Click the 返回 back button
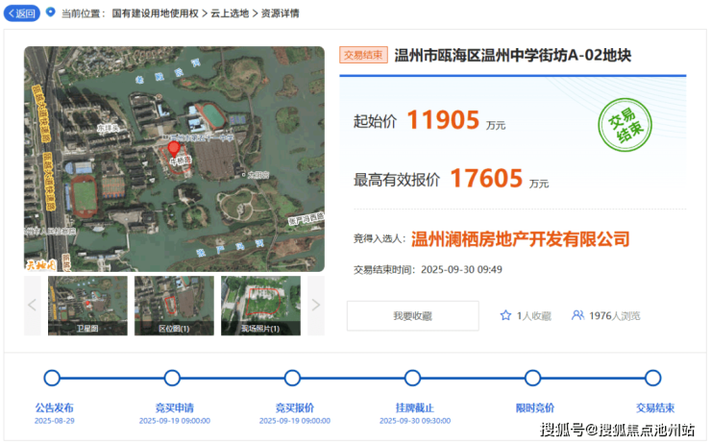 [23, 13]
